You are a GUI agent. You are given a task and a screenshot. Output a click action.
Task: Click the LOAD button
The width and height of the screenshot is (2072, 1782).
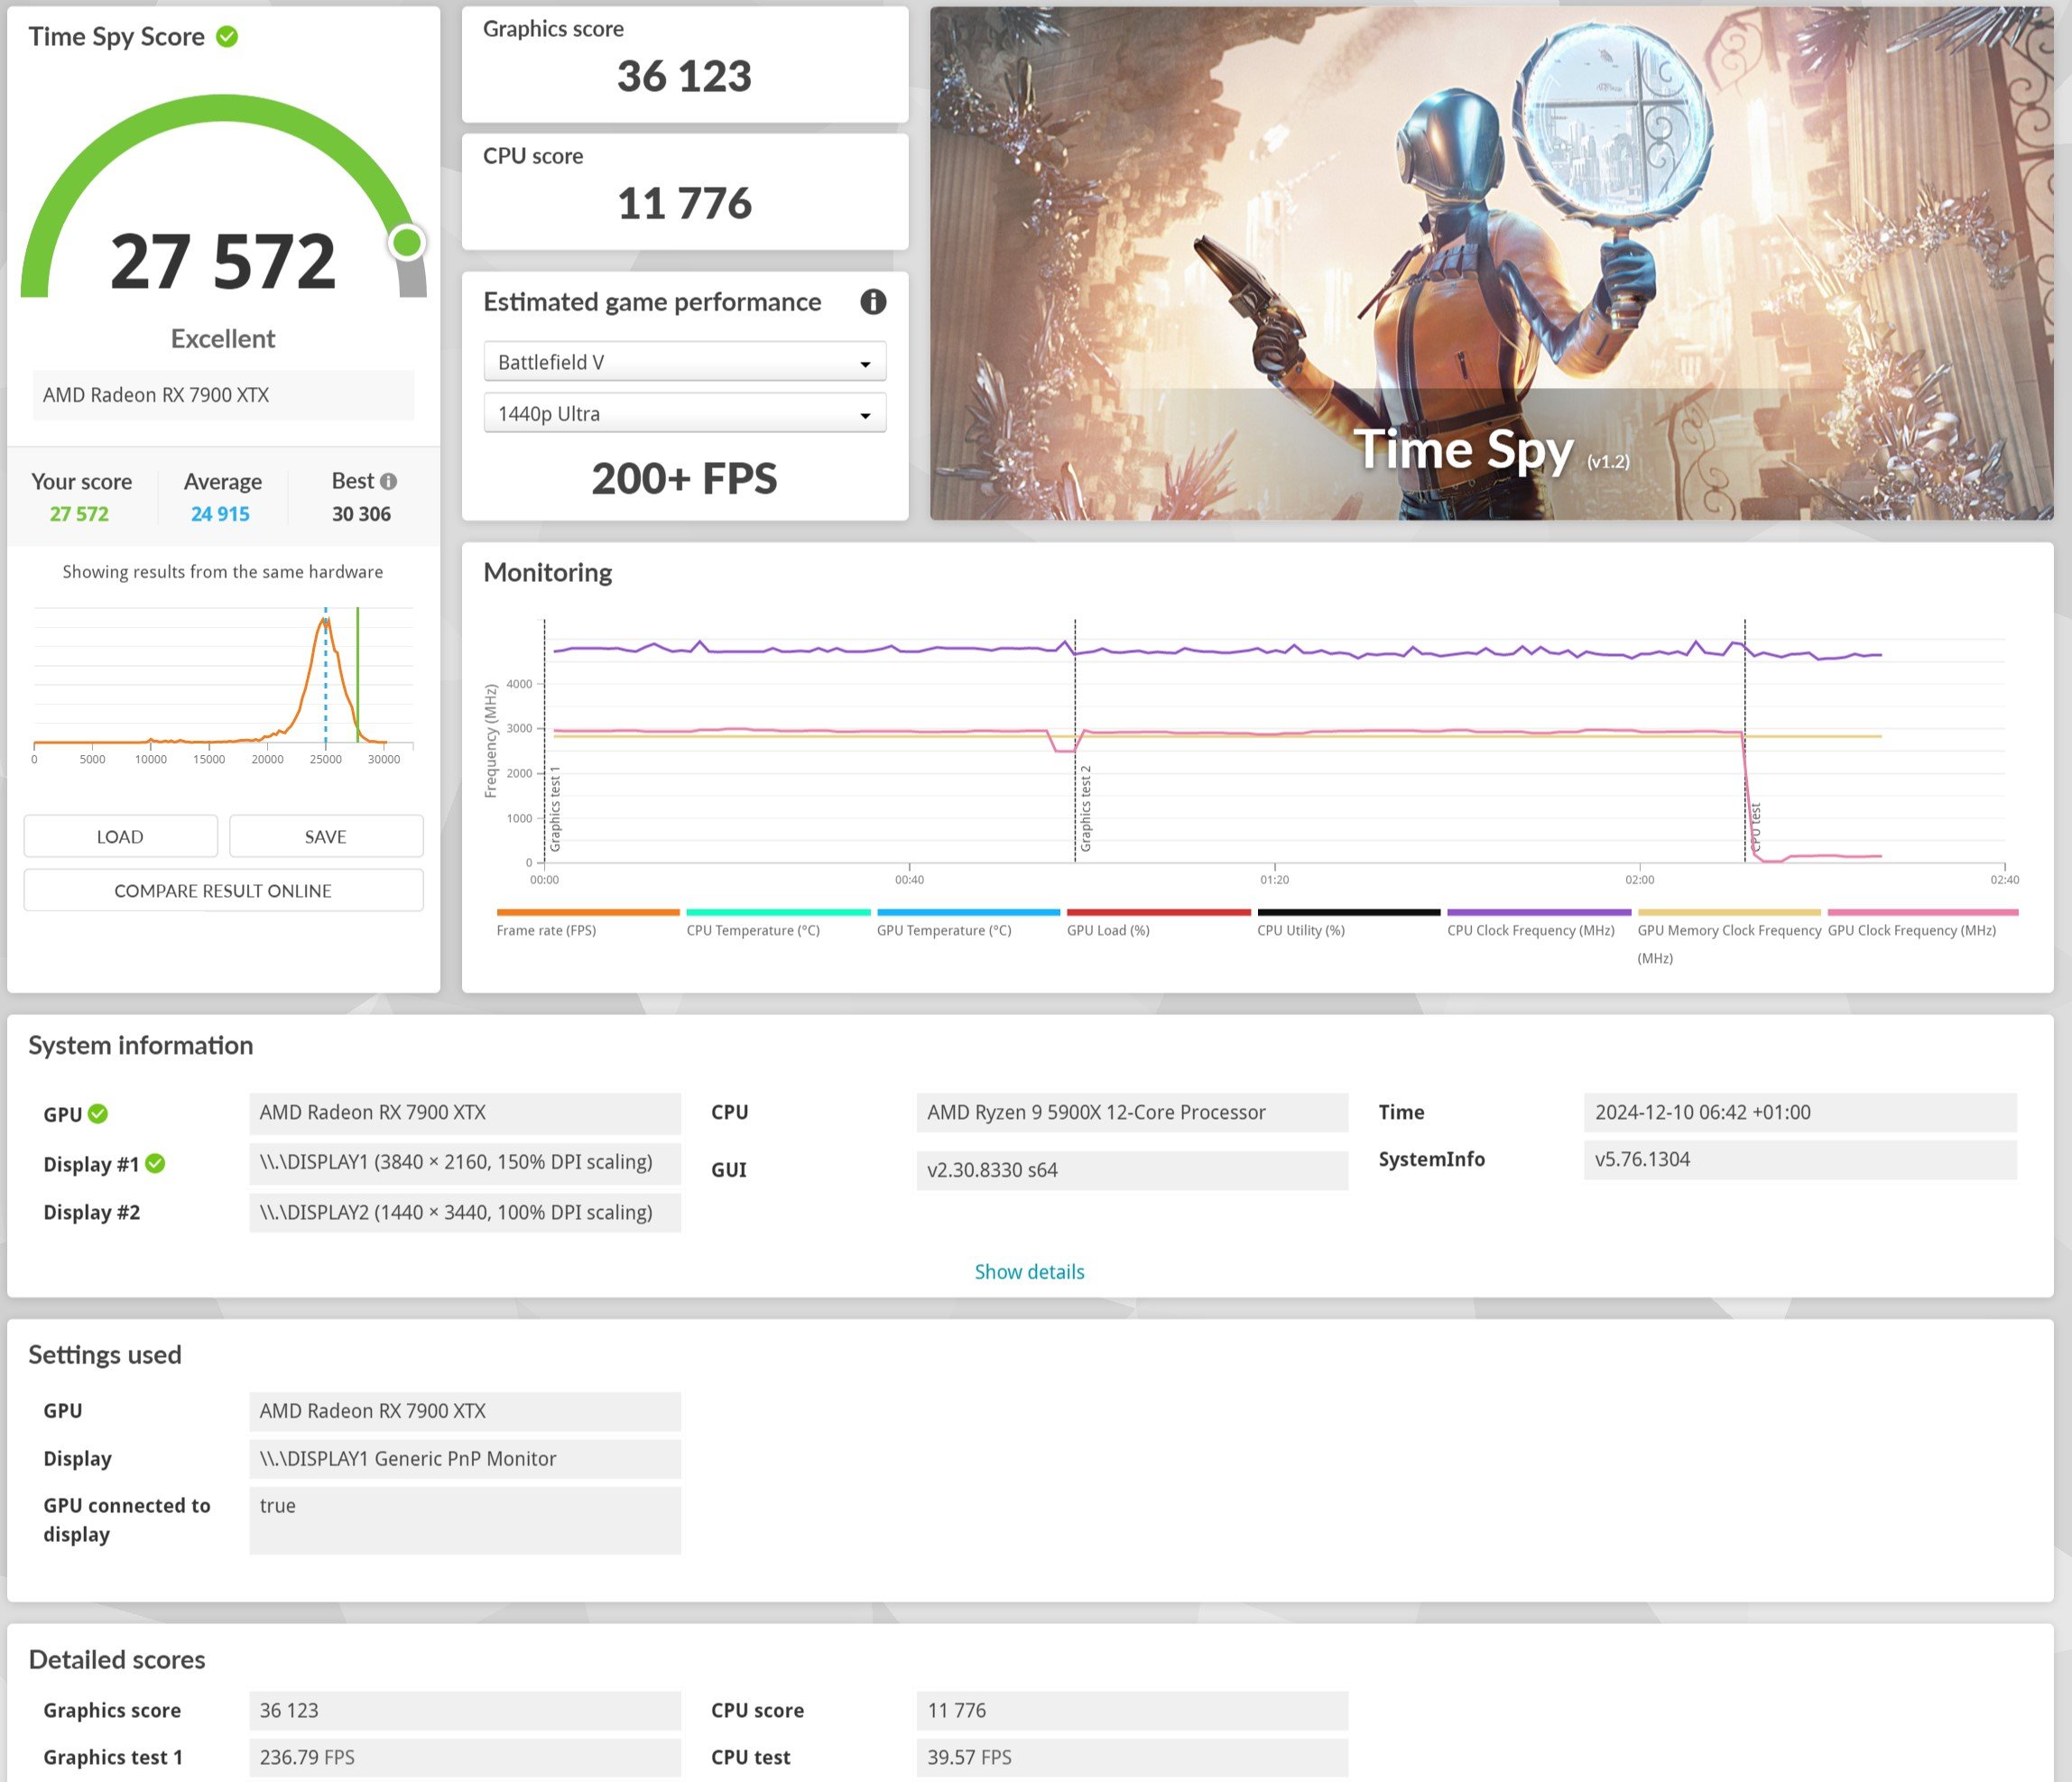120,836
